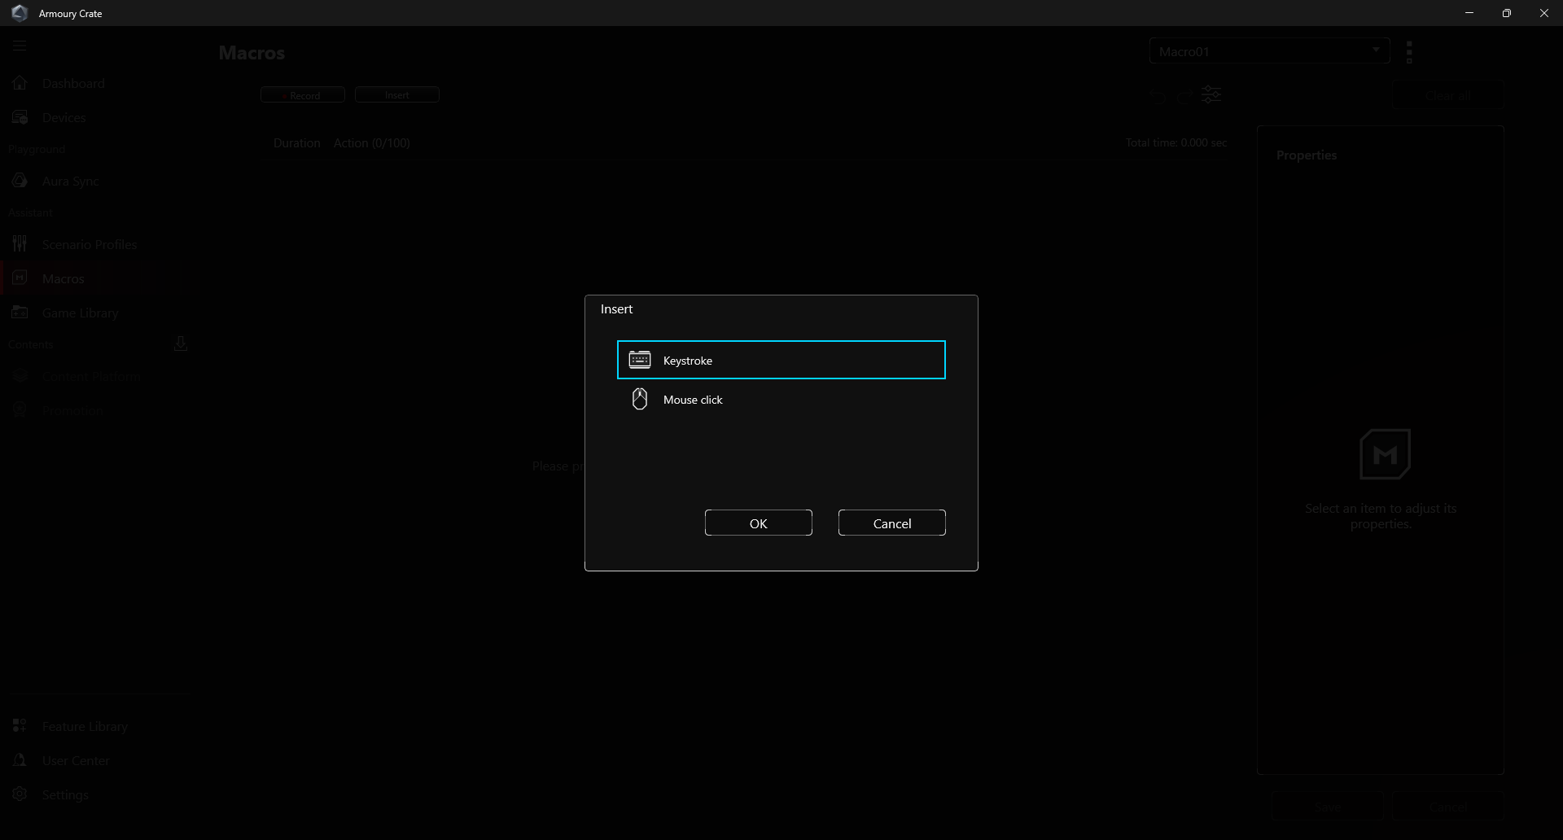Click the Contents download icon
The height and width of the screenshot is (840, 1563).
pyautogui.click(x=181, y=343)
